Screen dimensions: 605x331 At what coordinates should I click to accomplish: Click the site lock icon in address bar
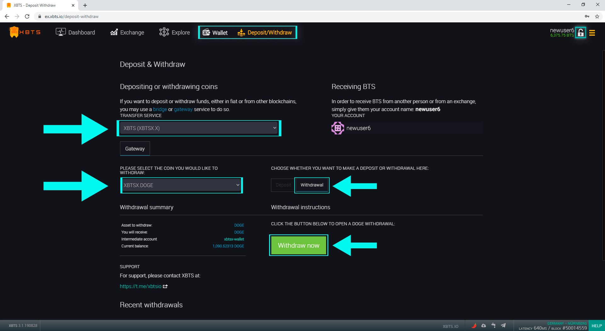39,16
